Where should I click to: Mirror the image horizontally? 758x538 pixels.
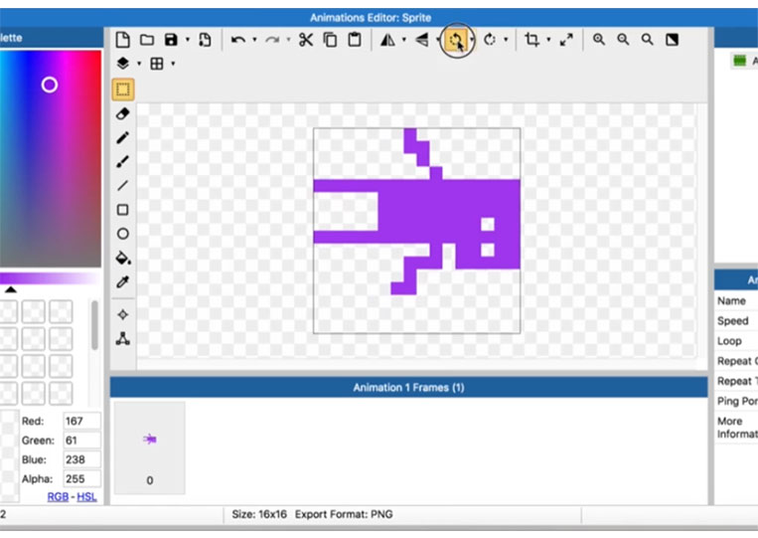pos(387,40)
